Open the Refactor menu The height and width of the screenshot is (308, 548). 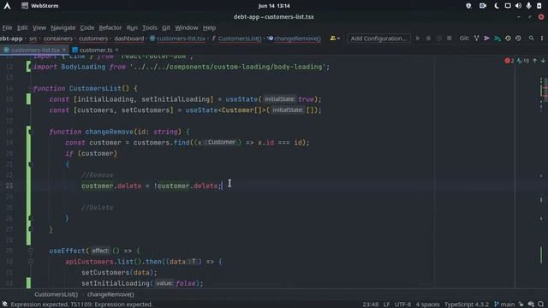click(x=110, y=27)
